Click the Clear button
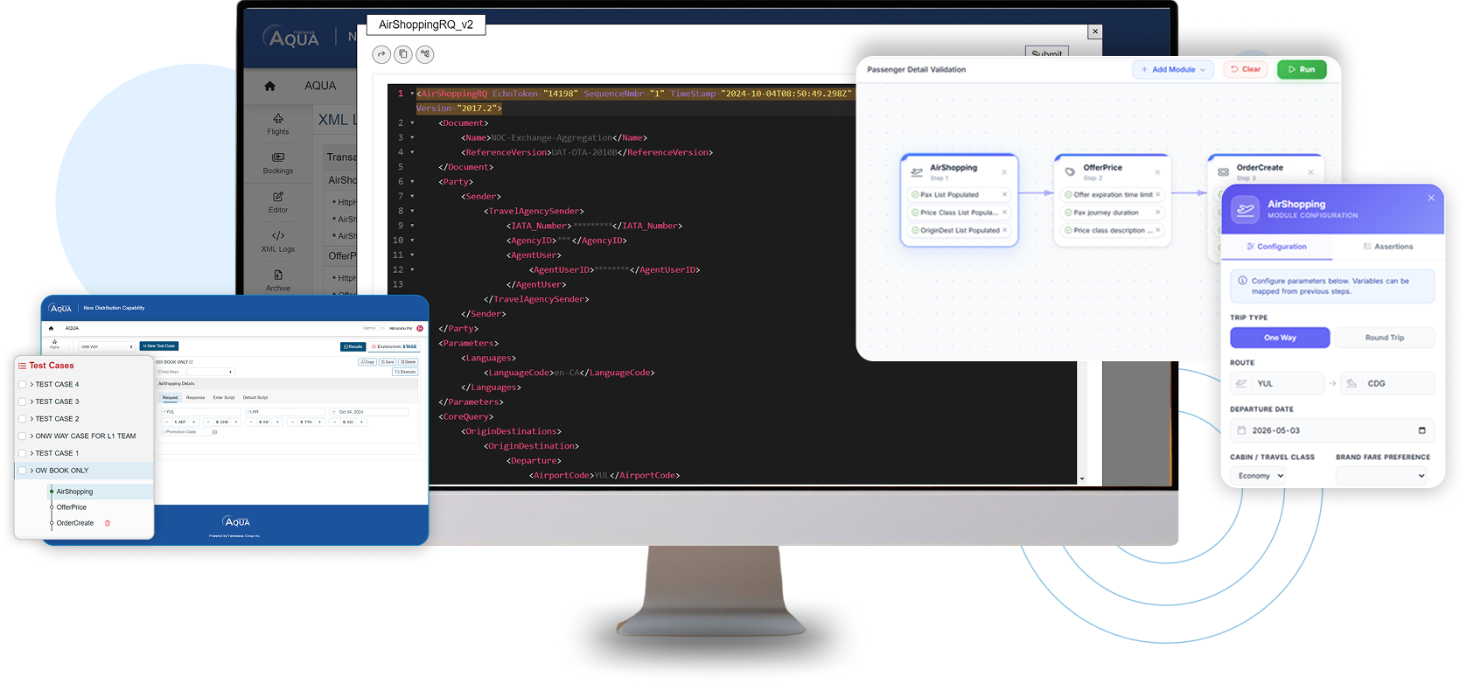This screenshot has width=1467, height=684. [1245, 69]
